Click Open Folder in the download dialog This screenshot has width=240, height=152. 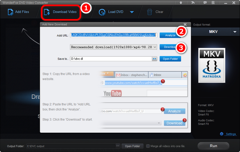point(170,59)
